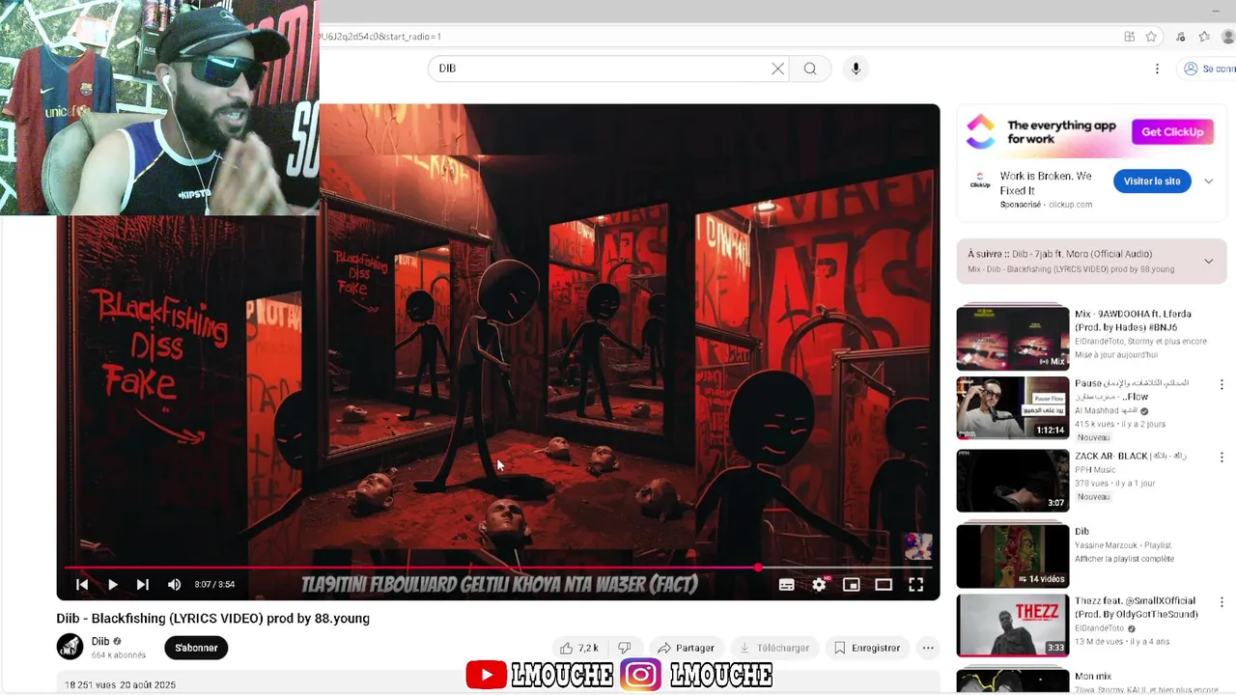
Task: Toggle theater mode on the player
Action: pos(884,584)
